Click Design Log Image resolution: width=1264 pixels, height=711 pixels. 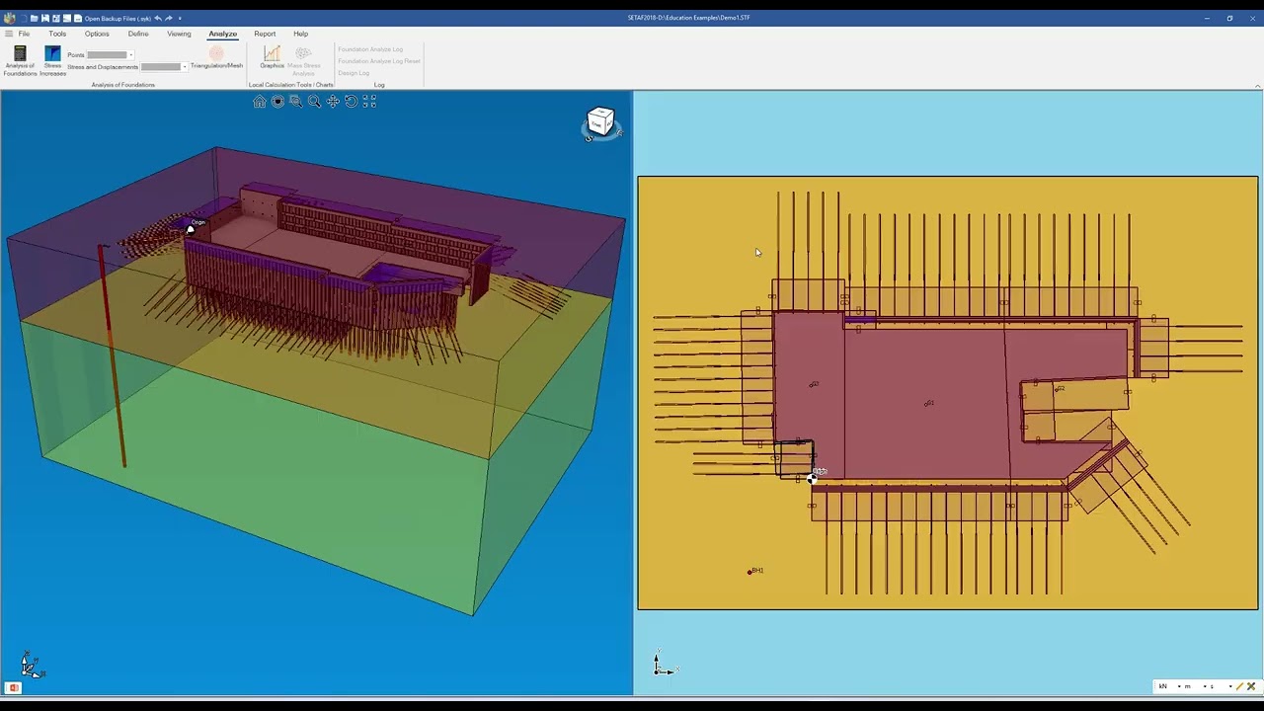pos(354,73)
